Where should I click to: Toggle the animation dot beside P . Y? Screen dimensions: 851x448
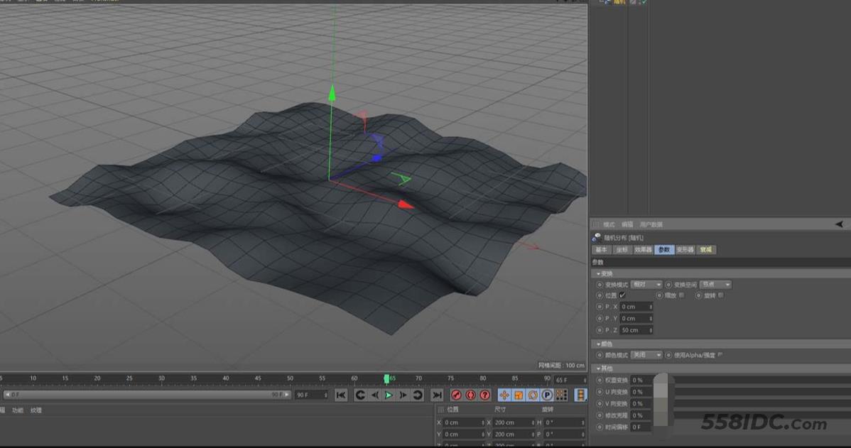click(600, 318)
